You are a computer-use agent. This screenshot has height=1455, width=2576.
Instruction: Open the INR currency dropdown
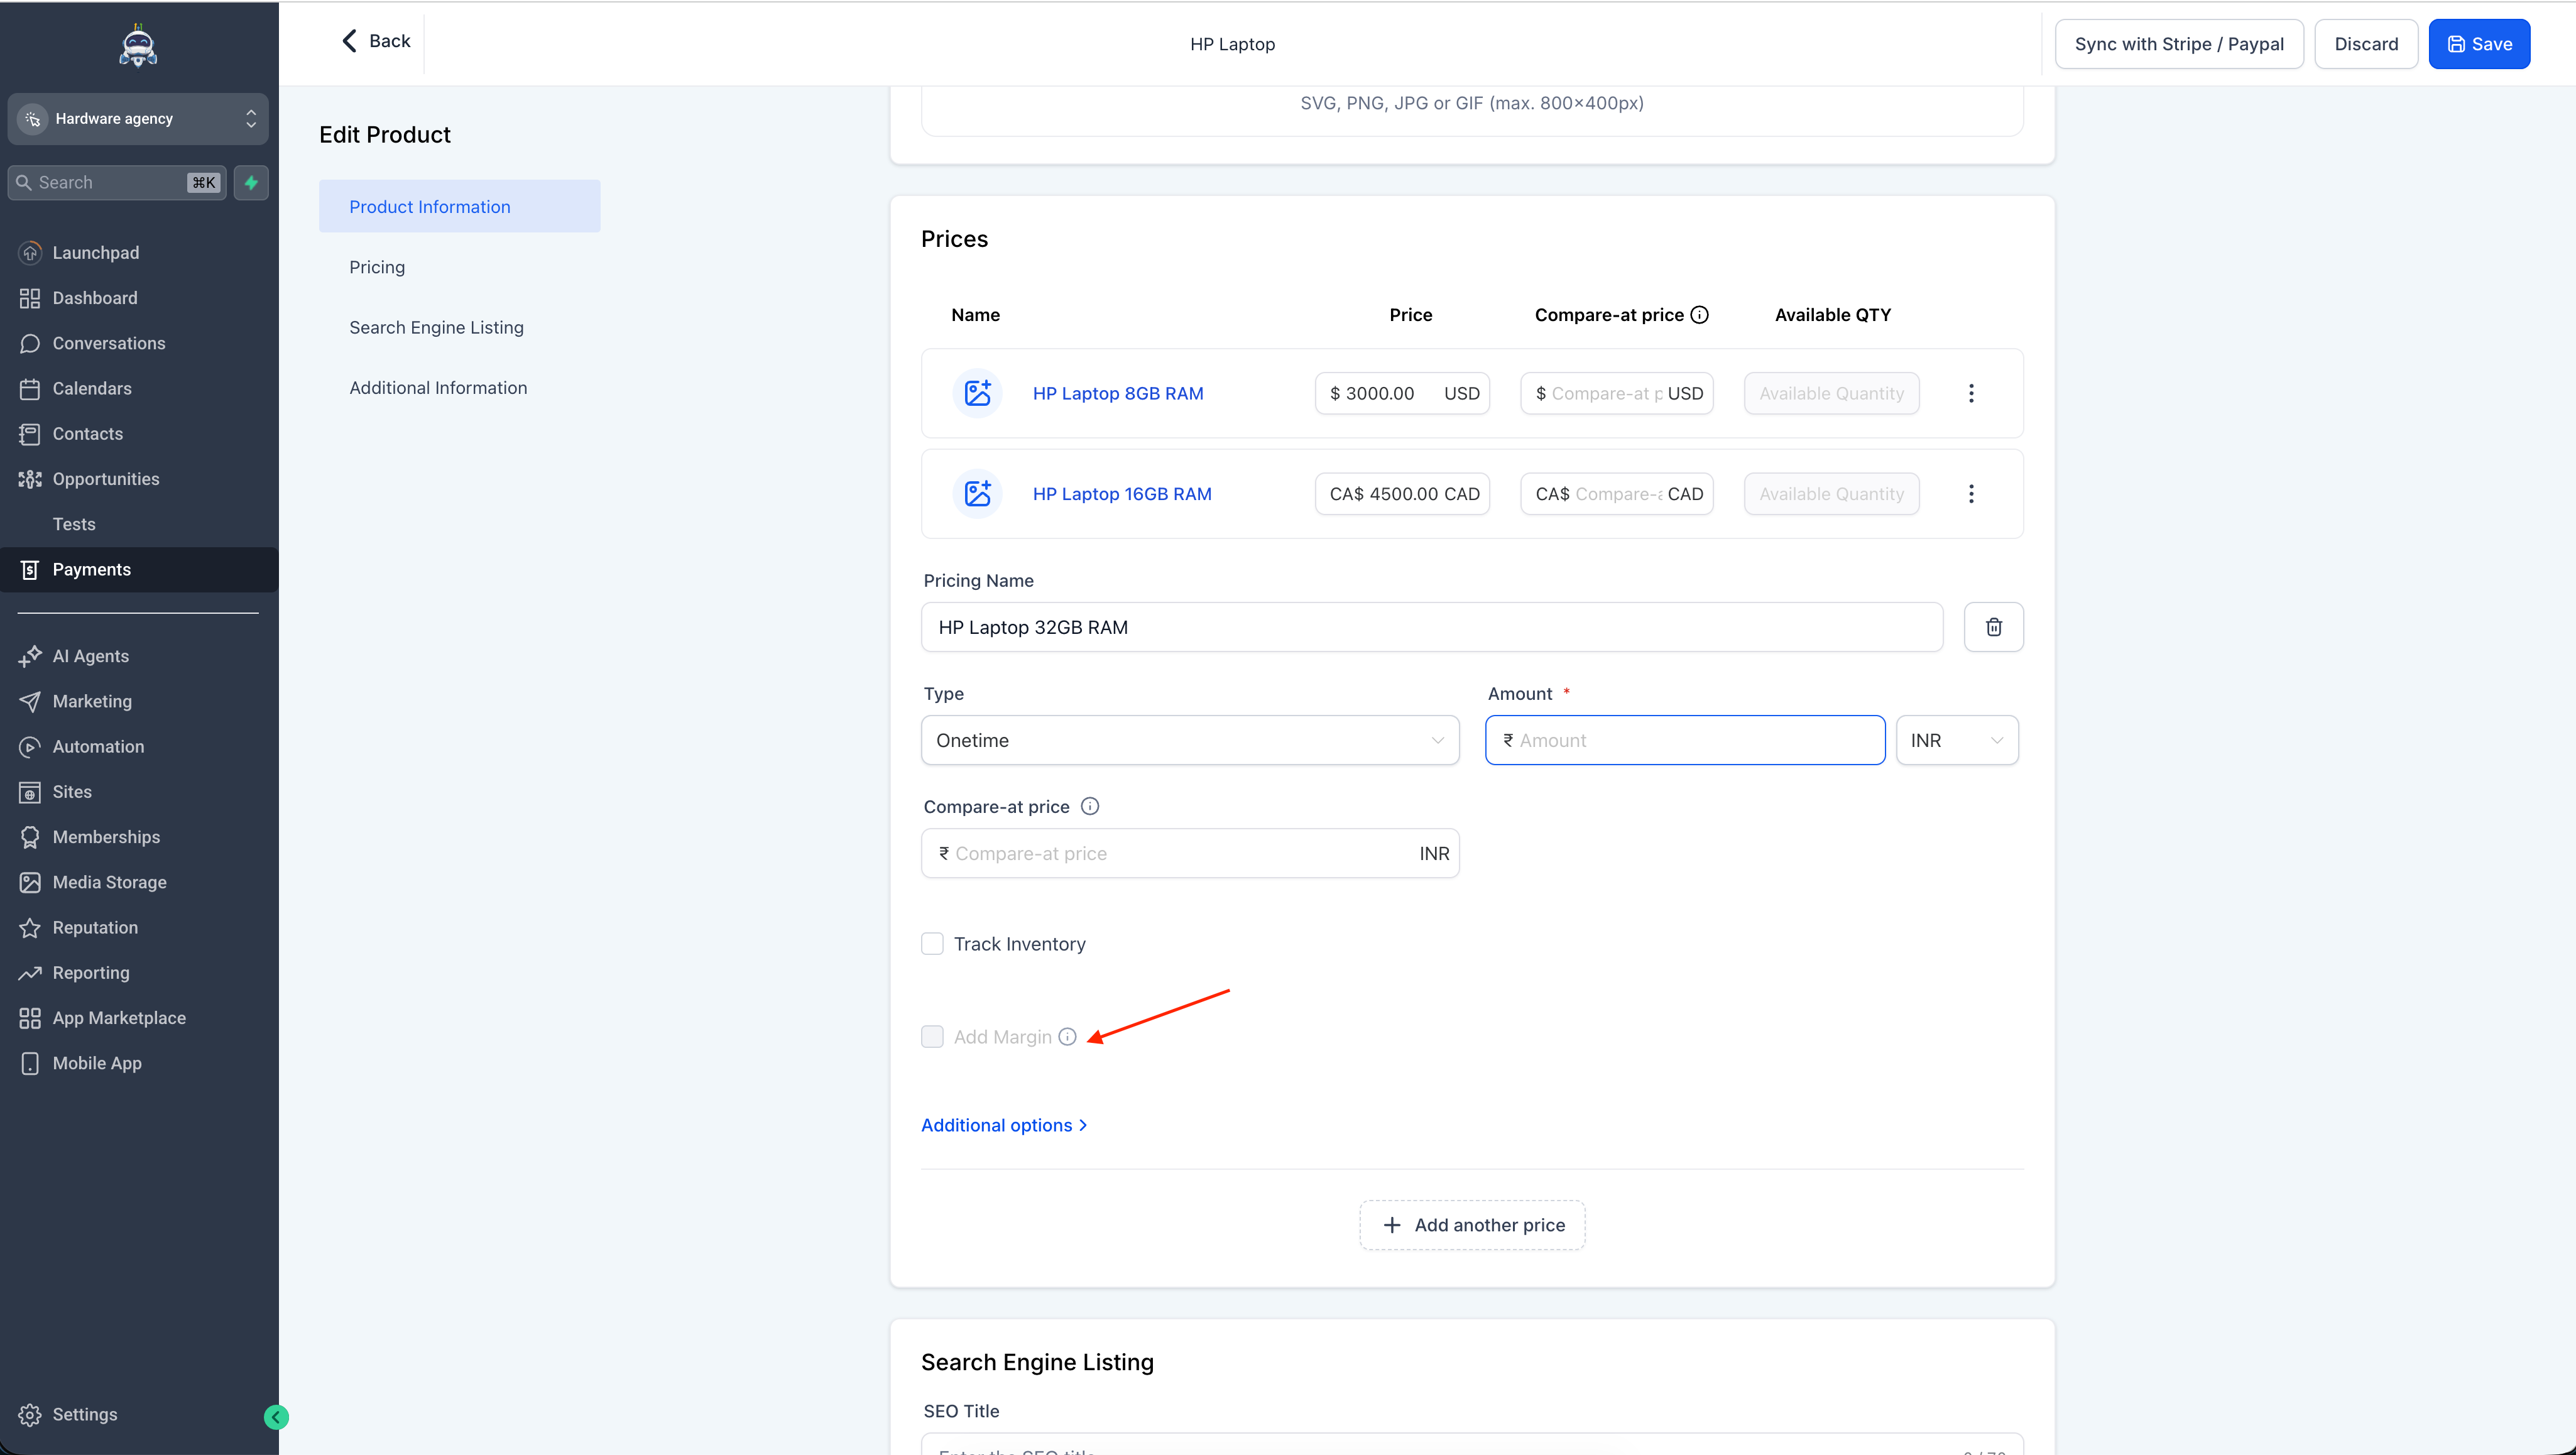pos(1956,740)
